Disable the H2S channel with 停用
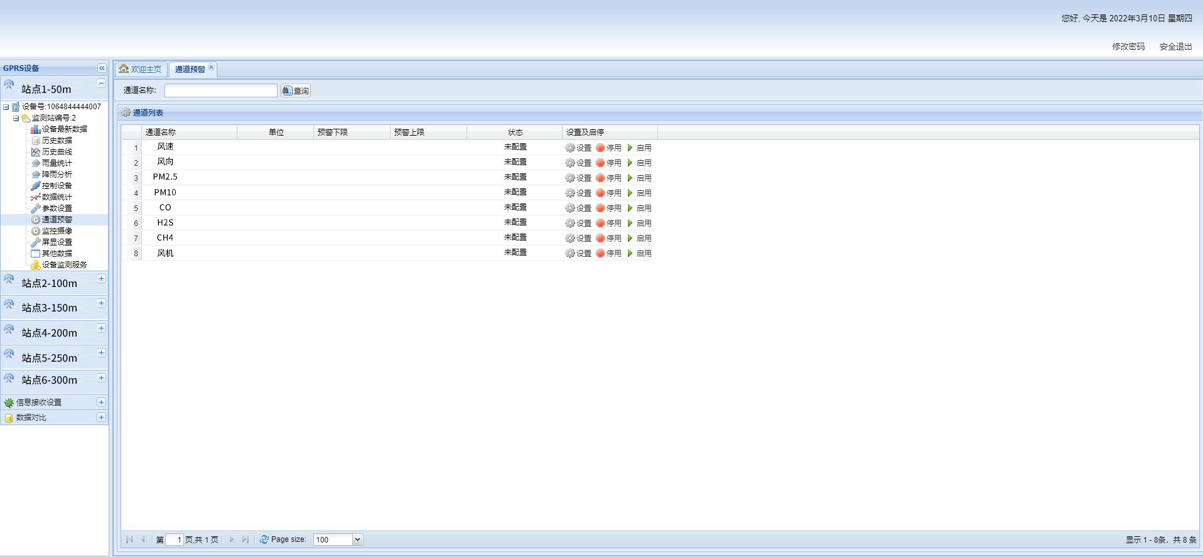Image resolution: width=1203 pixels, height=557 pixels. (609, 223)
